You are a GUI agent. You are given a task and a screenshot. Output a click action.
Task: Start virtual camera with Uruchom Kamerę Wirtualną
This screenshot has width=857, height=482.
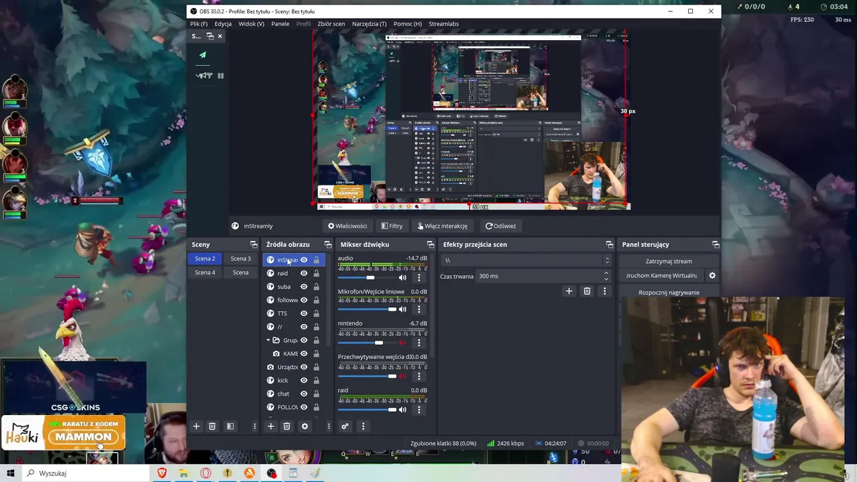coord(661,276)
